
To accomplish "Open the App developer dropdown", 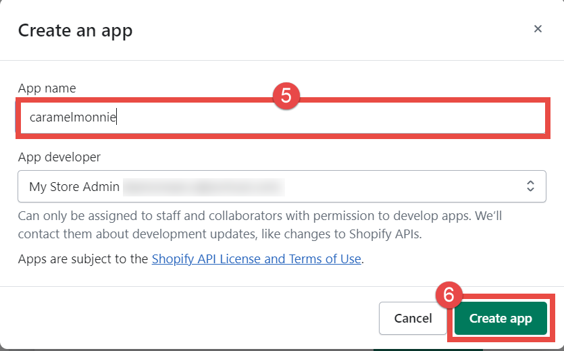I will [x=282, y=186].
